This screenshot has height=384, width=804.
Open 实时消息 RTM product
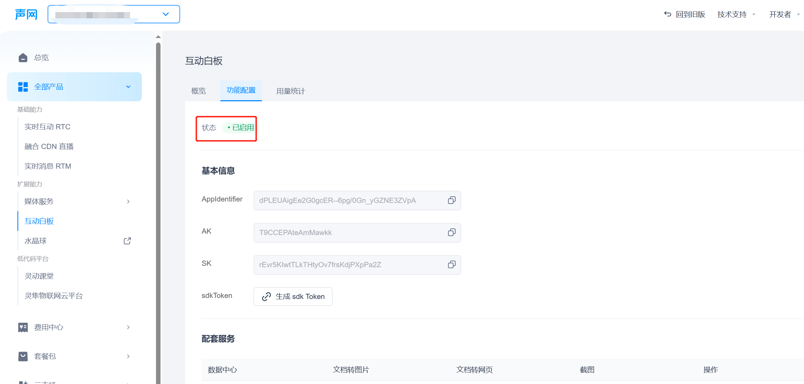click(x=48, y=166)
